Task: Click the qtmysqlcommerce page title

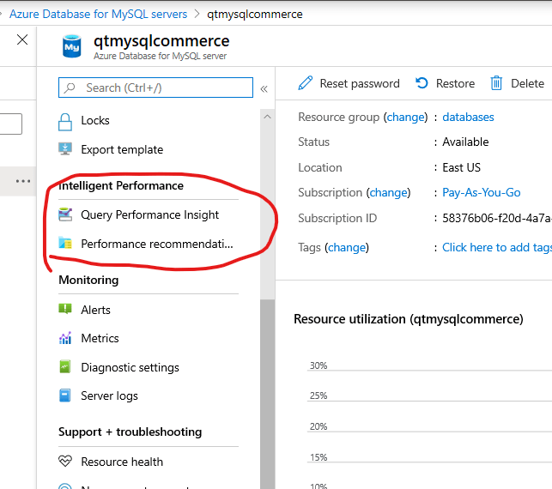Action: [x=161, y=41]
